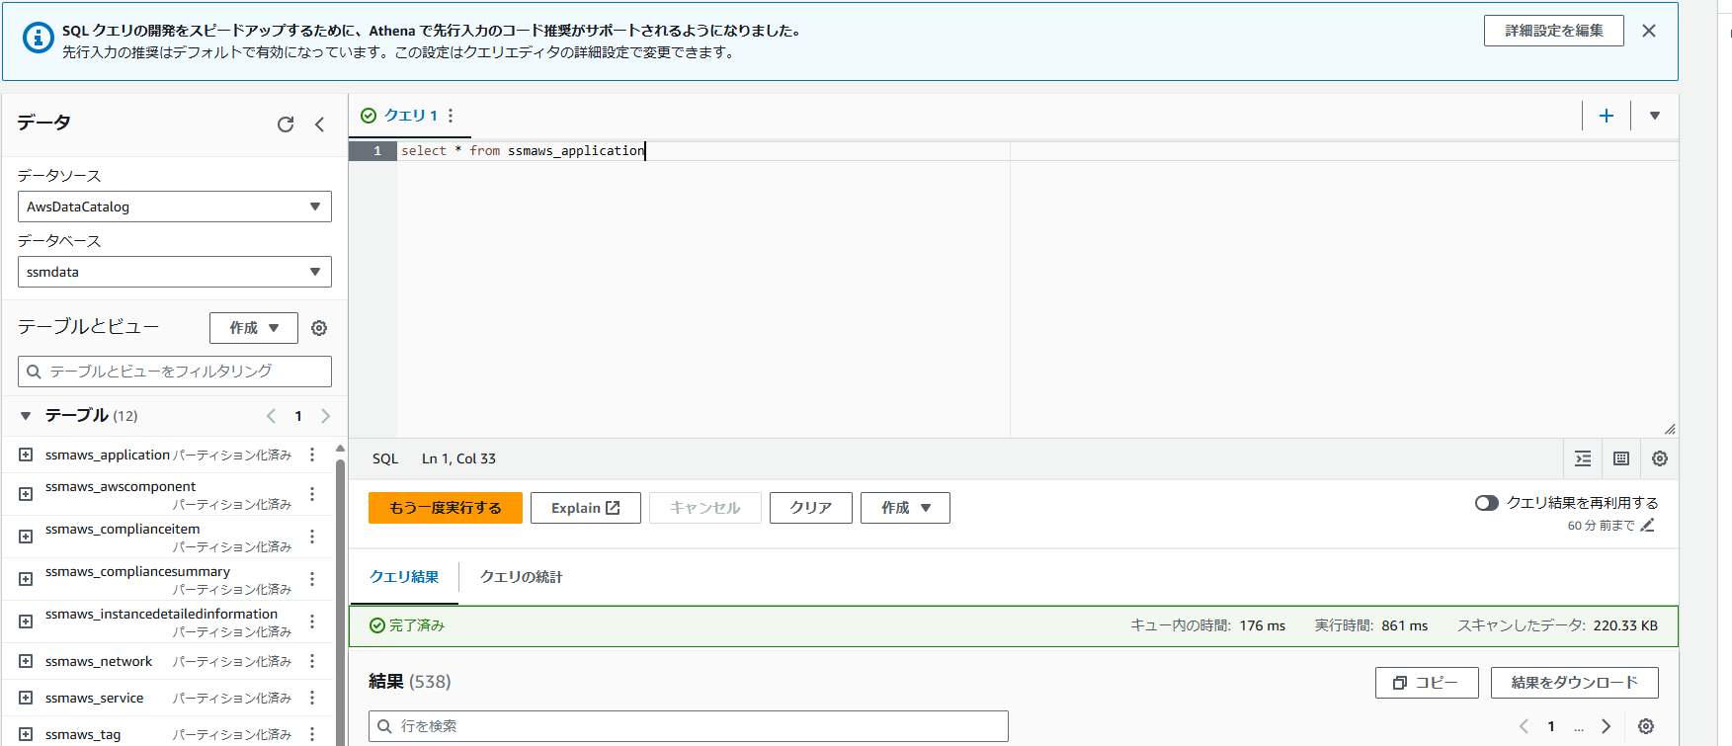The height and width of the screenshot is (746, 1732).
Task: Edit advanced settings from the banner
Action: click(x=1554, y=31)
